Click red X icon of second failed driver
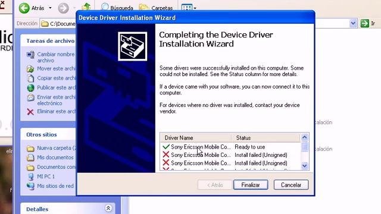Screen dimensions: 381x214 coord(166,163)
